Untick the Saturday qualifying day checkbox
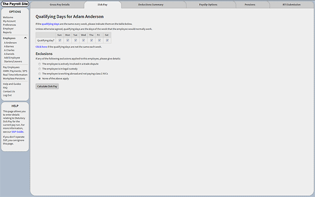The width and height of the screenshot is (315, 197). click(107, 40)
